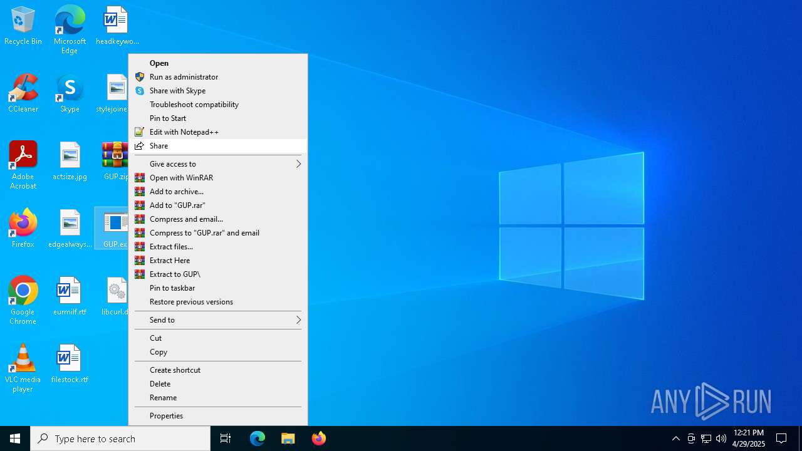Choose Copy in the context menu
Viewport: 802px width, 451px height.
pyautogui.click(x=217, y=352)
